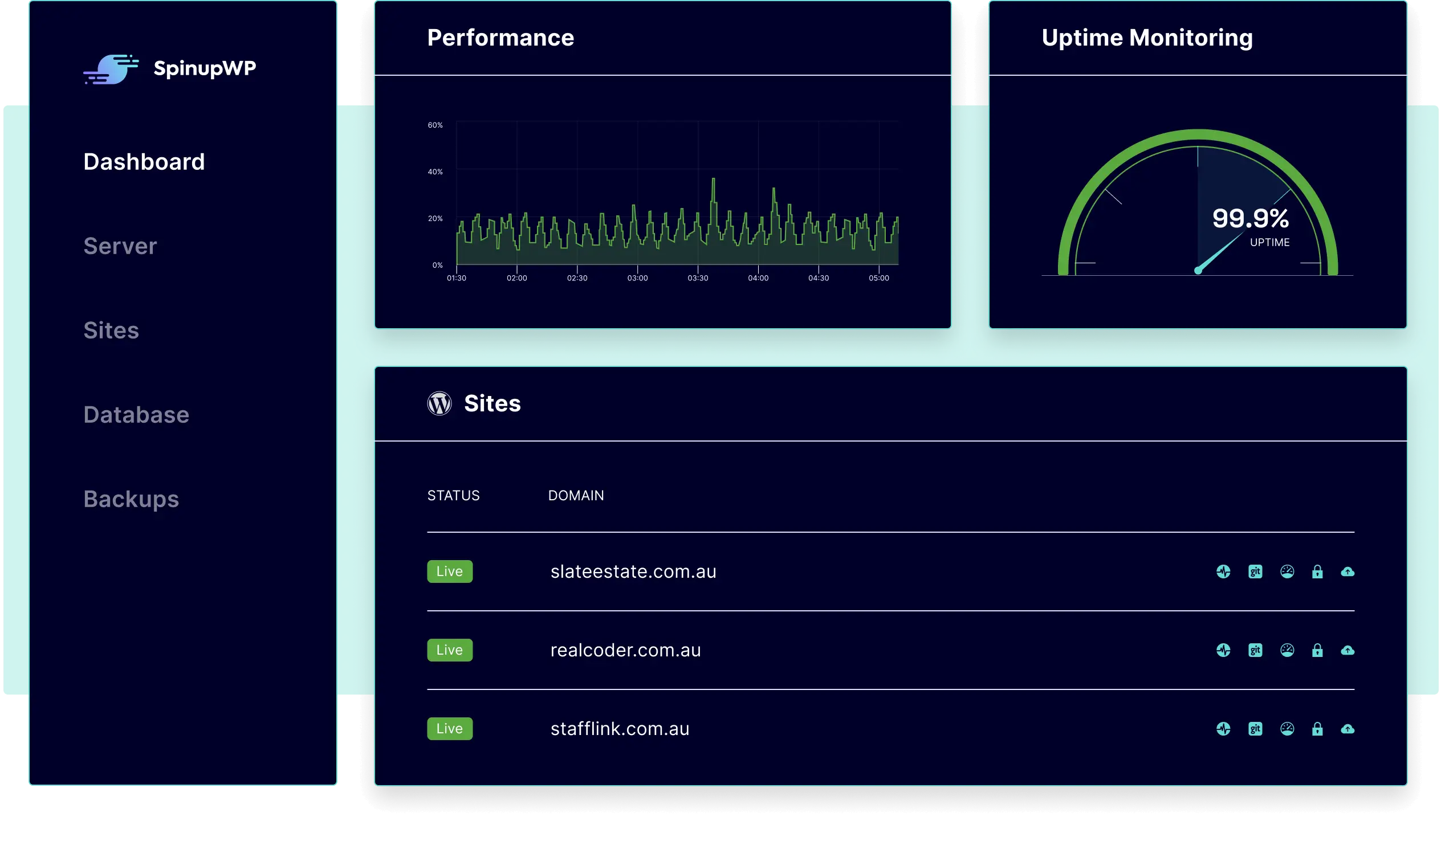Click SSL lock icon for realcoder.com.au
Viewport: 1441px width, 841px height.
[1317, 650]
